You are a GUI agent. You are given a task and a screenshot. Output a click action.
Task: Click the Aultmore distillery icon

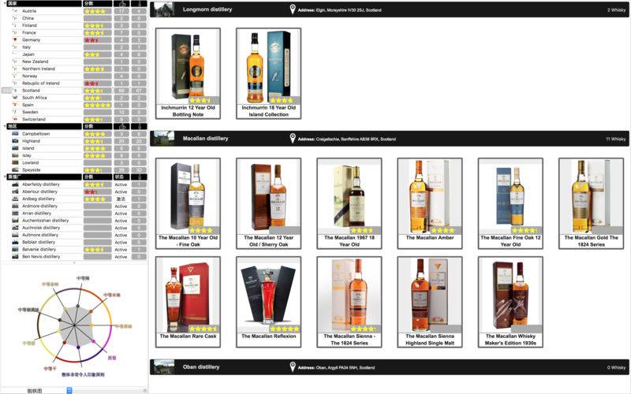15,235
